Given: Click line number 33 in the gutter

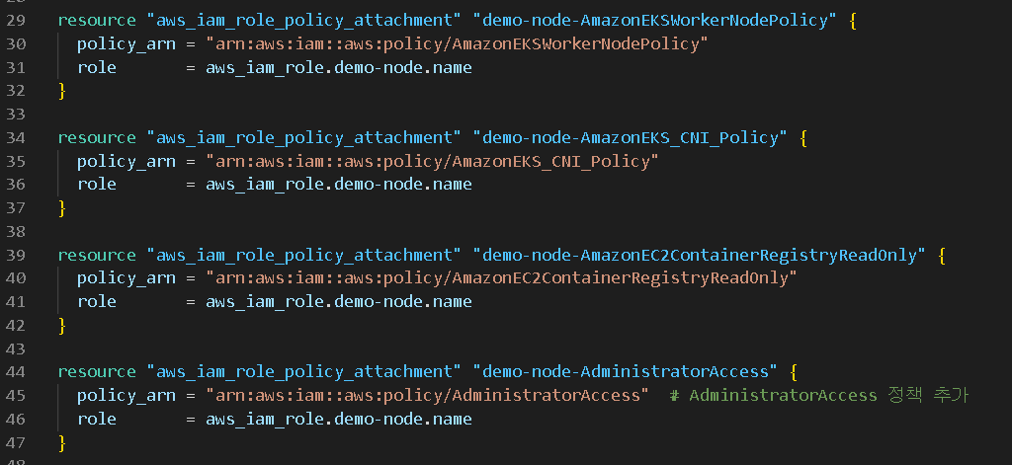Looking at the screenshot, I should (16, 115).
